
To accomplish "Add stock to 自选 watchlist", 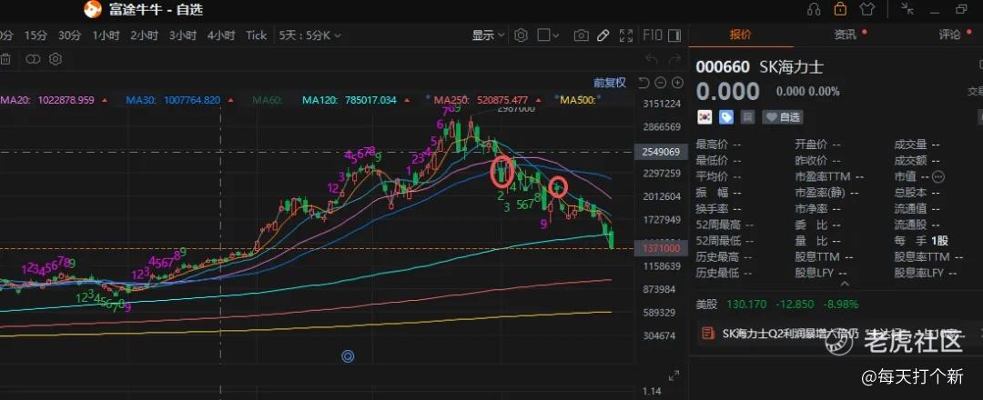I will [783, 117].
